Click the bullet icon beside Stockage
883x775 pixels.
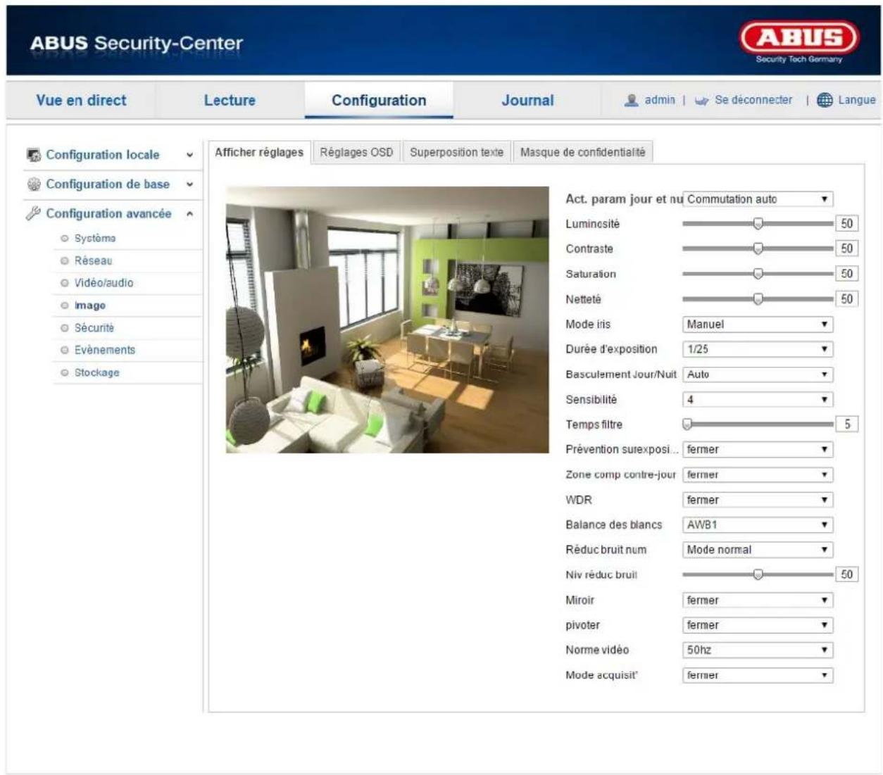(x=65, y=372)
